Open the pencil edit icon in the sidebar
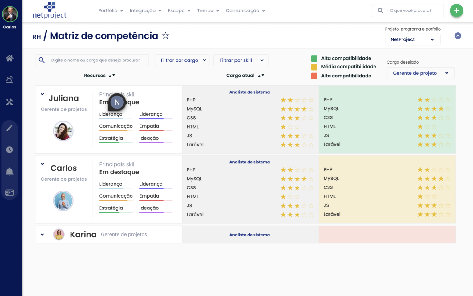Viewport: 473px width, 296px height. [10, 128]
